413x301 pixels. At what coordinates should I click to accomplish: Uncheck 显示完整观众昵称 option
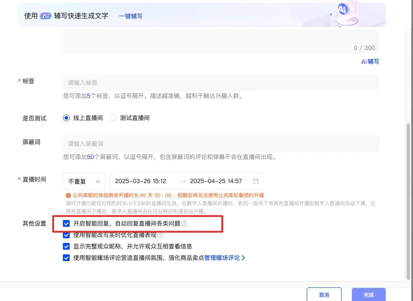[67, 246]
